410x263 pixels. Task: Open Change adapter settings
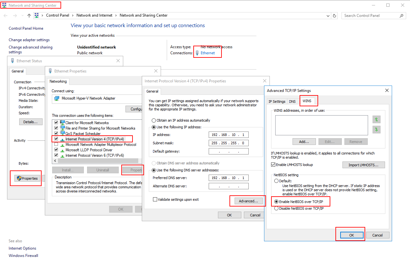[x=29, y=40]
